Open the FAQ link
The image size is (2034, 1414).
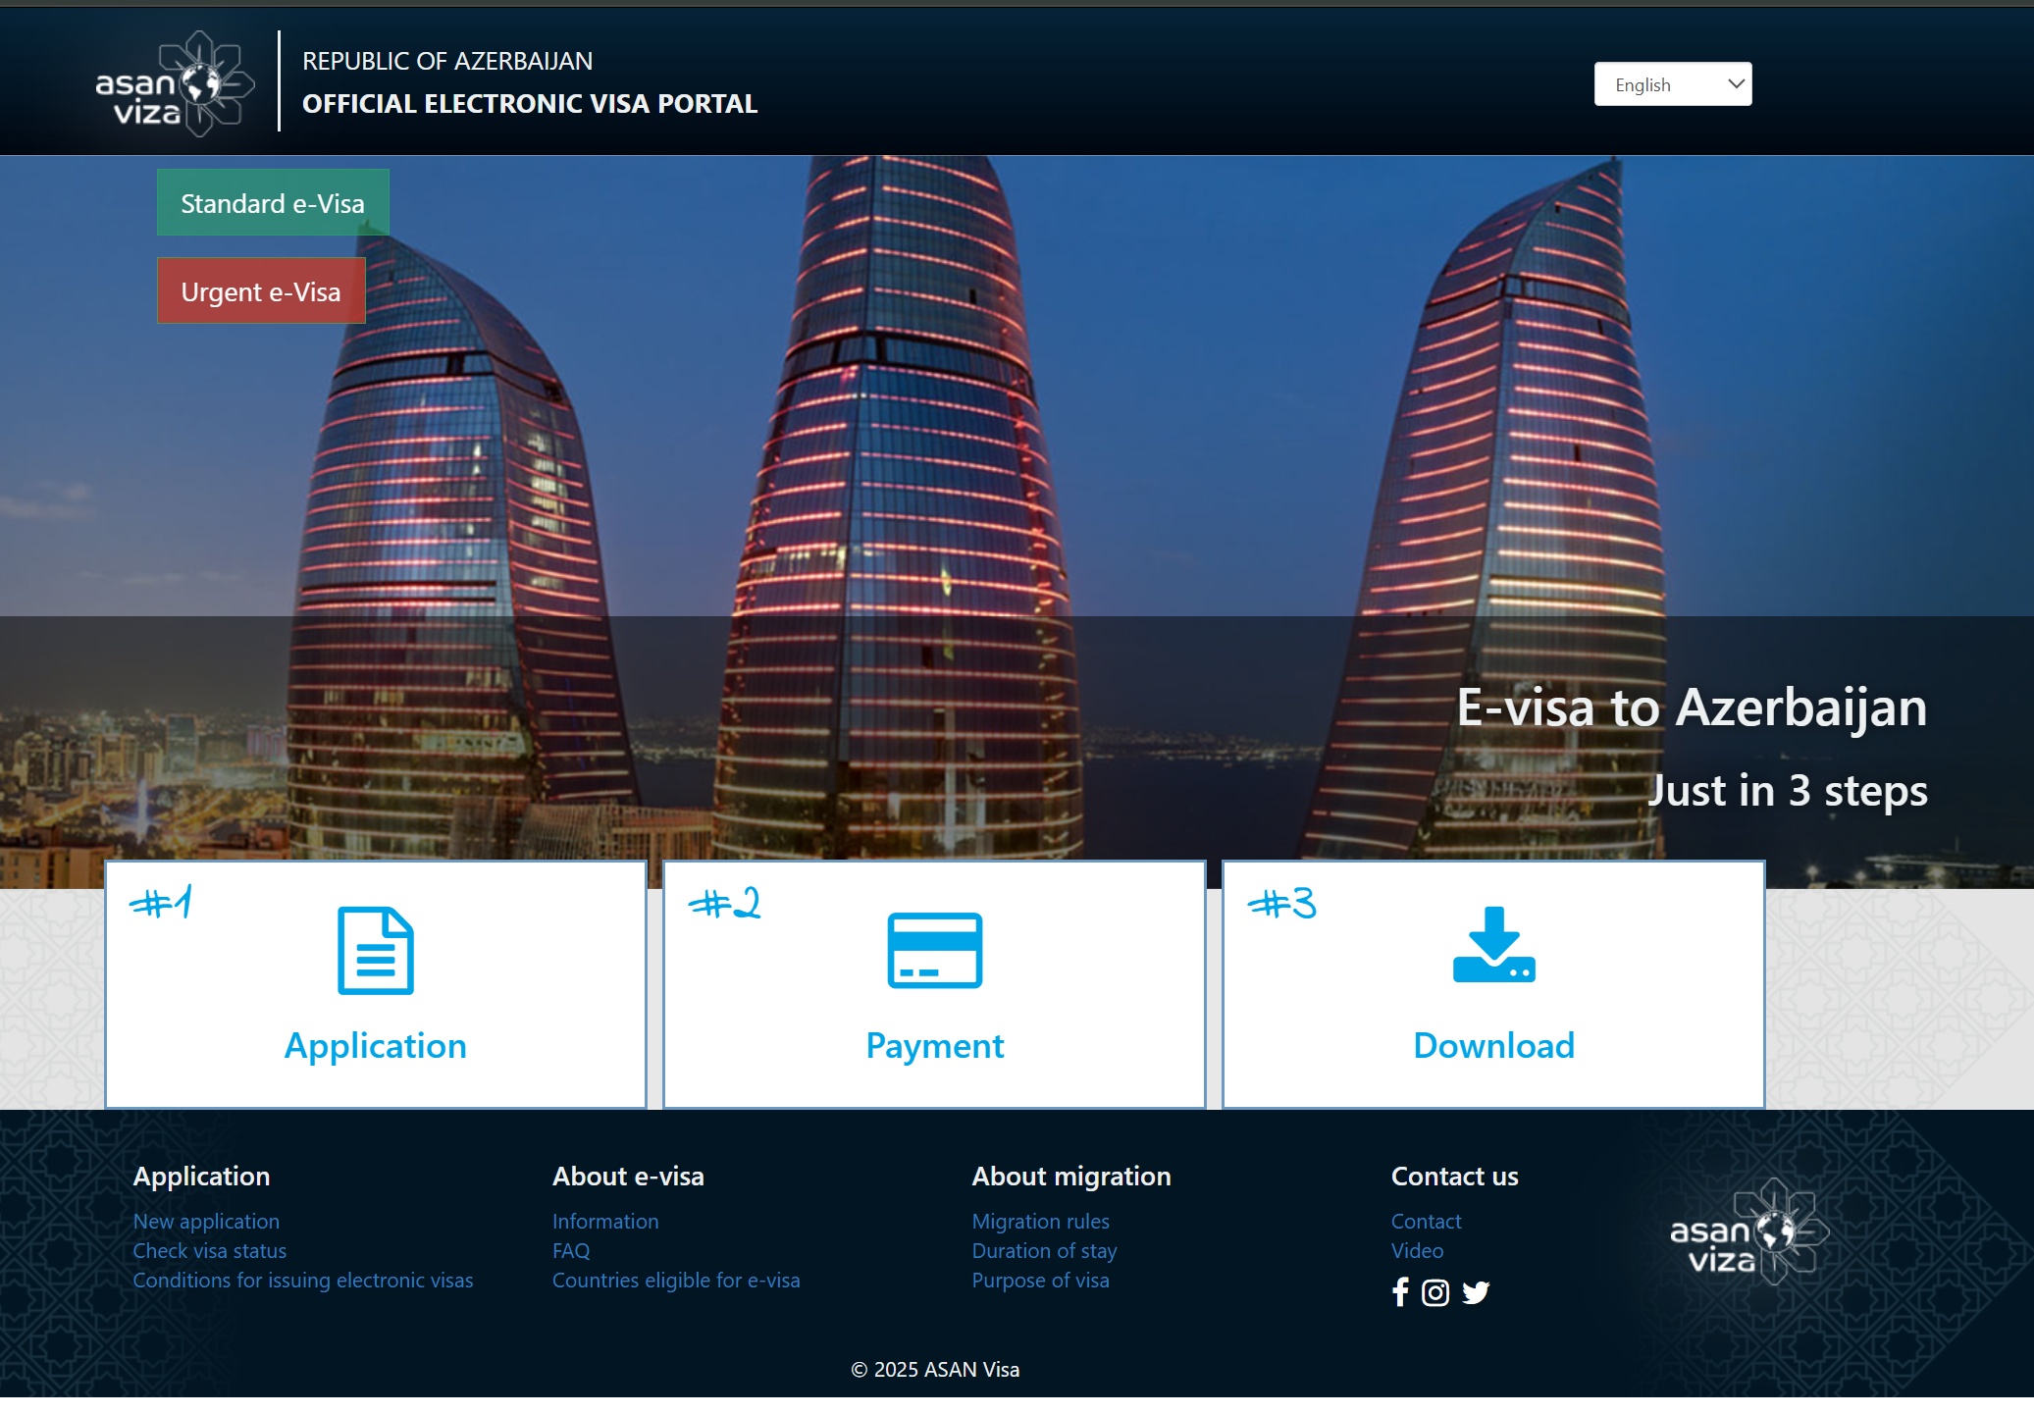(571, 1251)
